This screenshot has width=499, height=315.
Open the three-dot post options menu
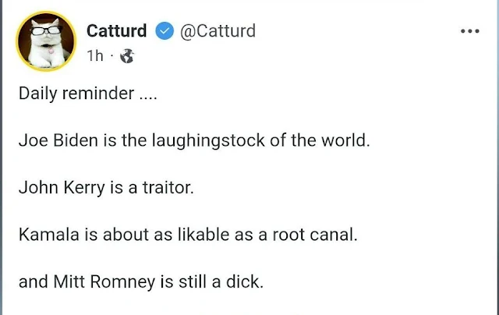point(469,32)
